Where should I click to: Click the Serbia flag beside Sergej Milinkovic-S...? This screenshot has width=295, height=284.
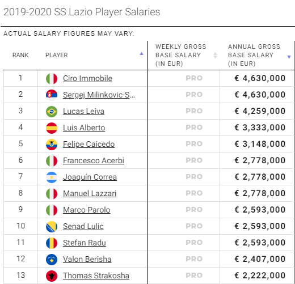click(x=52, y=95)
